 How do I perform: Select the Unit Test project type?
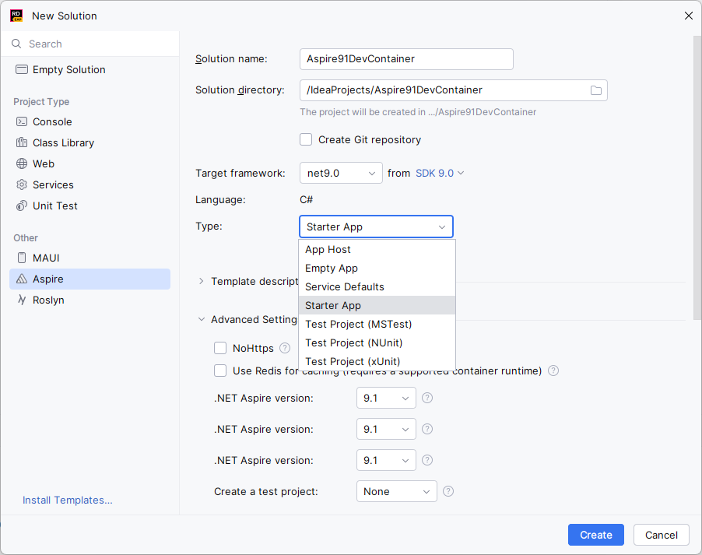click(x=54, y=206)
